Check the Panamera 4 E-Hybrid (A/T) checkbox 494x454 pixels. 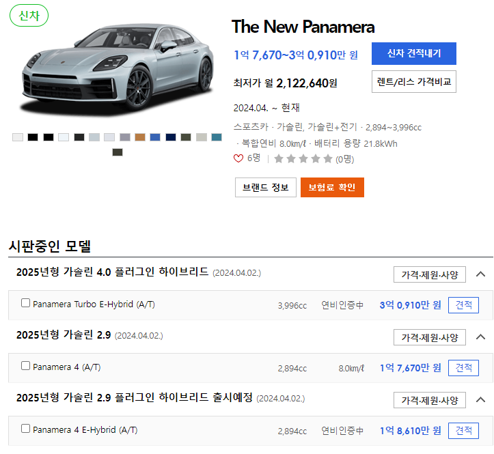coord(25,429)
